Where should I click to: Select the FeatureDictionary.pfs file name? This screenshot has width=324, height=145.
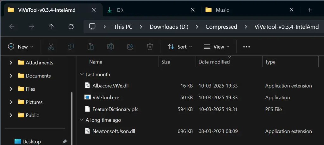[x=115, y=109]
